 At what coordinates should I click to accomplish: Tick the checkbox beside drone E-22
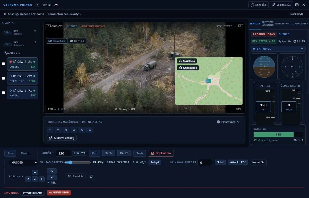[3, 78]
